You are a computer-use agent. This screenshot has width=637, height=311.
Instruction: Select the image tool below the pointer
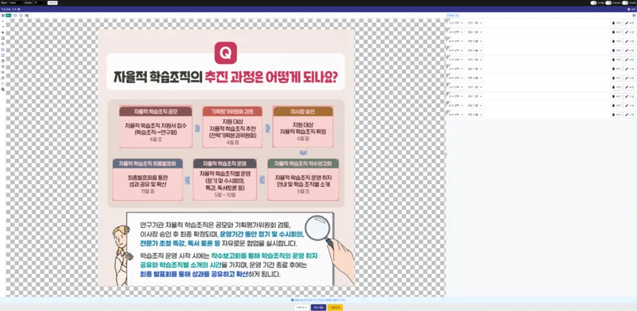pos(3,38)
